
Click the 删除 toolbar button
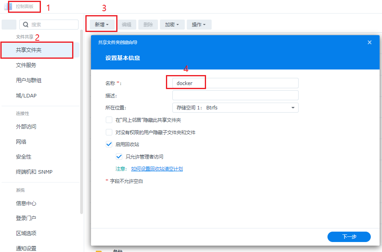point(148,24)
